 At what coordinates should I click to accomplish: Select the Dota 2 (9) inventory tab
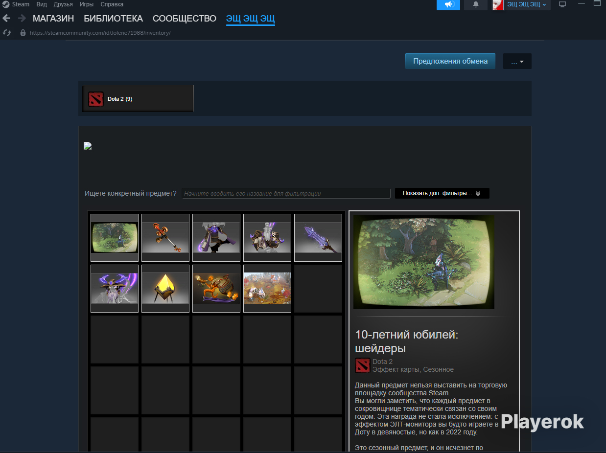(138, 98)
